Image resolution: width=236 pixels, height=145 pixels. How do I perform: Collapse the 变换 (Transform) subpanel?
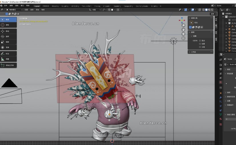point(192,36)
